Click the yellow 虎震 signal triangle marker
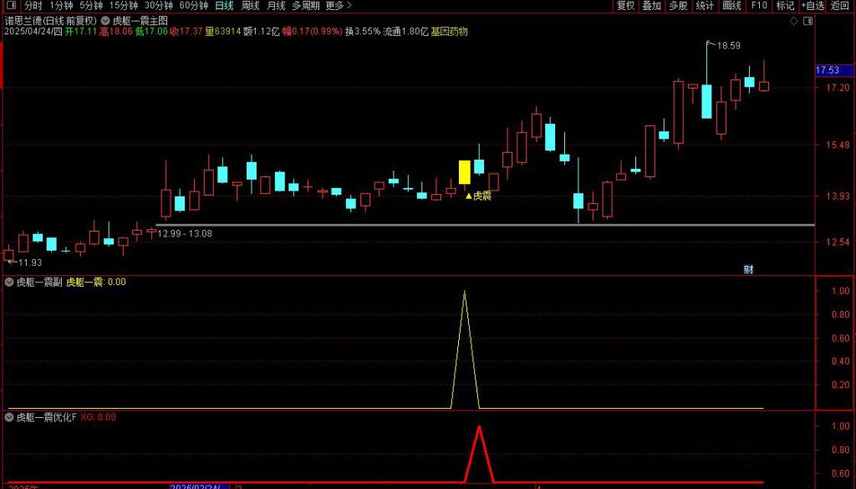Image resolution: width=856 pixels, height=489 pixels. (469, 196)
